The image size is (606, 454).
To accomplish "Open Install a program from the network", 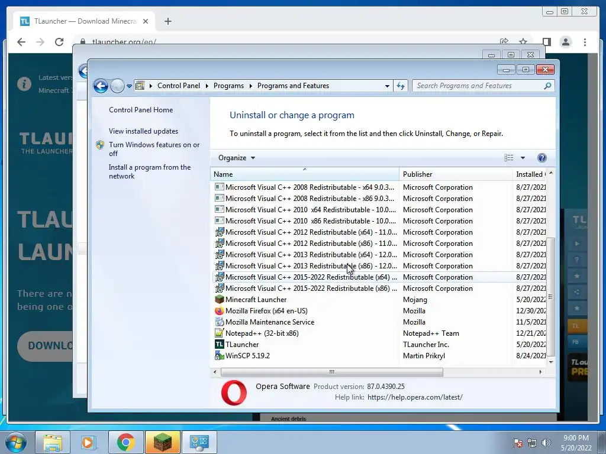I will 150,171.
